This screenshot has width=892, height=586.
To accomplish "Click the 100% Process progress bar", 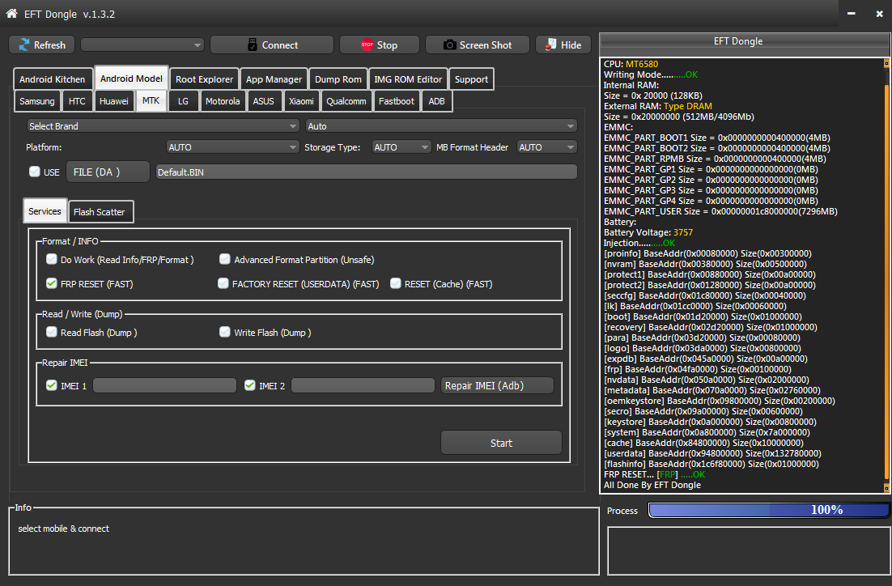I will (767, 510).
